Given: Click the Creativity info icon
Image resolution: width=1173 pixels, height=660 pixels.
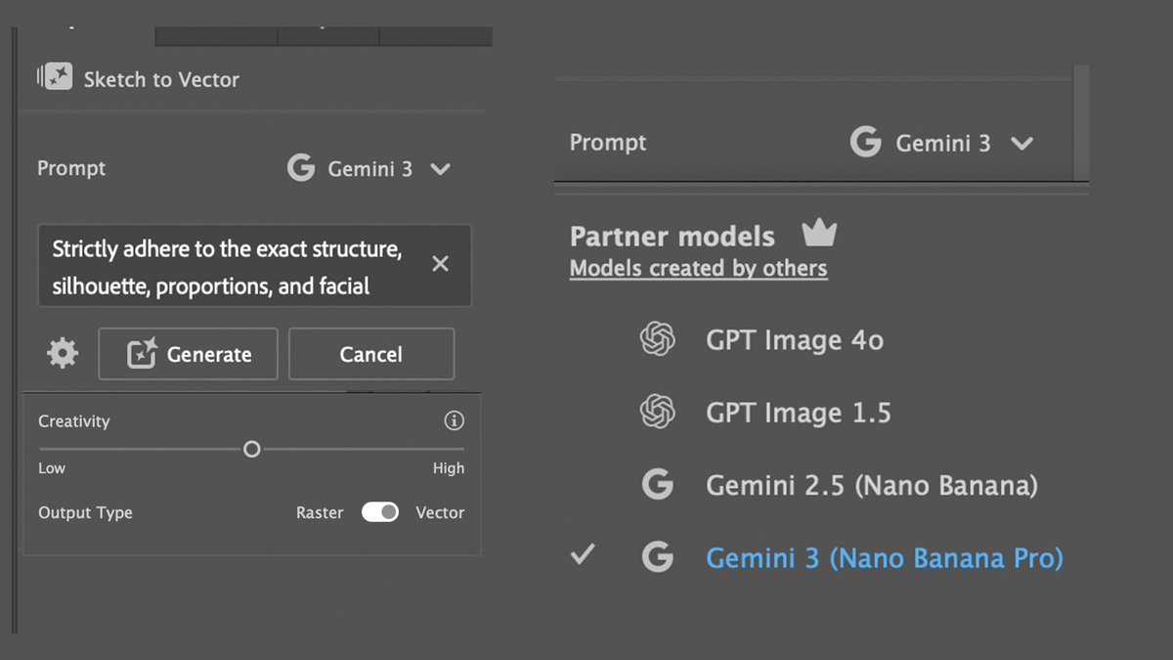Looking at the screenshot, I should [454, 420].
